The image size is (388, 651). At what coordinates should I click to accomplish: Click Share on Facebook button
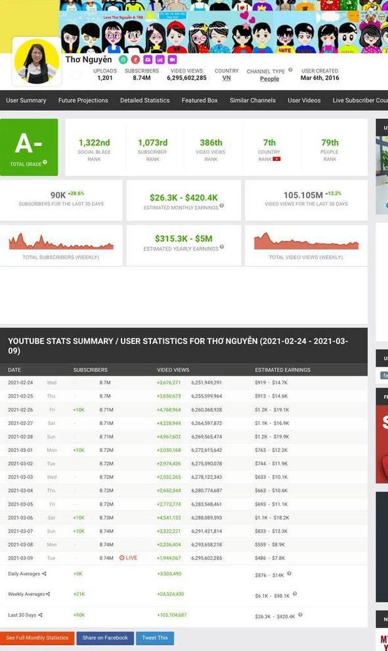click(105, 638)
